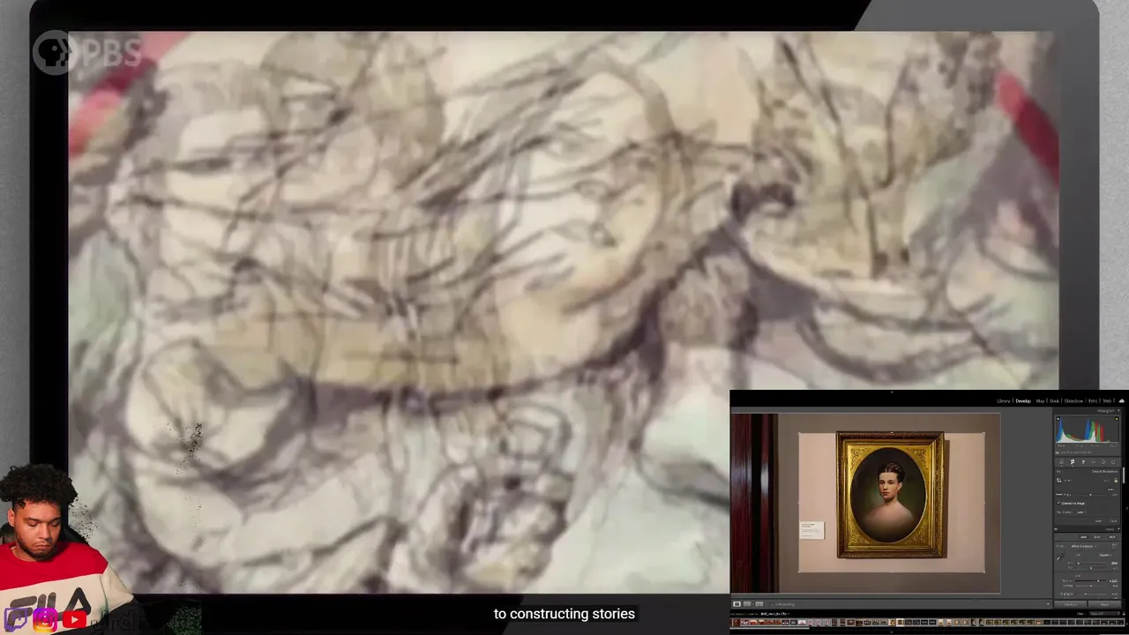The width and height of the screenshot is (1129, 635).
Task: Open the Profile Browser grid icon
Action: (x=1114, y=546)
